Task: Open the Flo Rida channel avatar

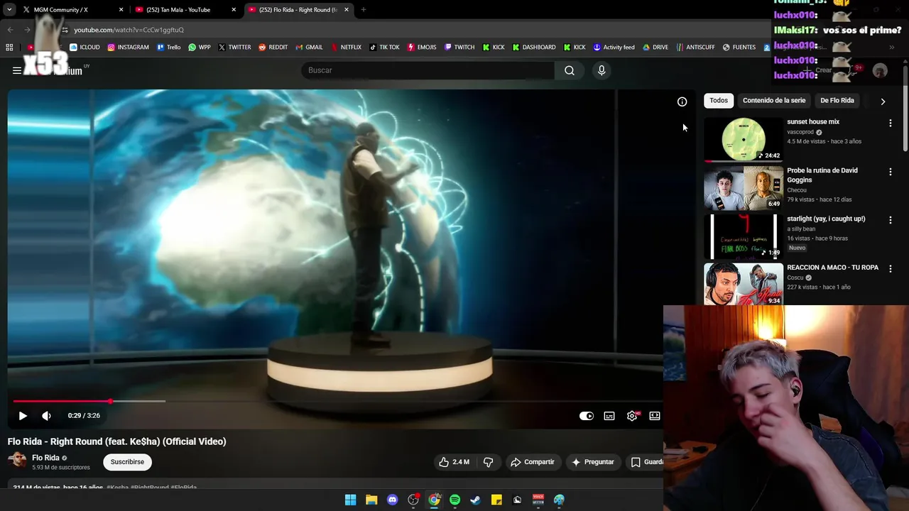Action: pyautogui.click(x=17, y=461)
